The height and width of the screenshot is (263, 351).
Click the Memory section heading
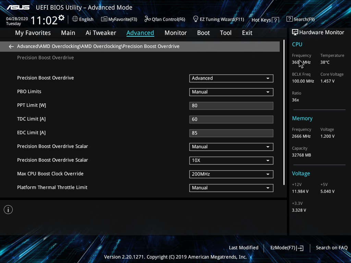click(x=302, y=118)
